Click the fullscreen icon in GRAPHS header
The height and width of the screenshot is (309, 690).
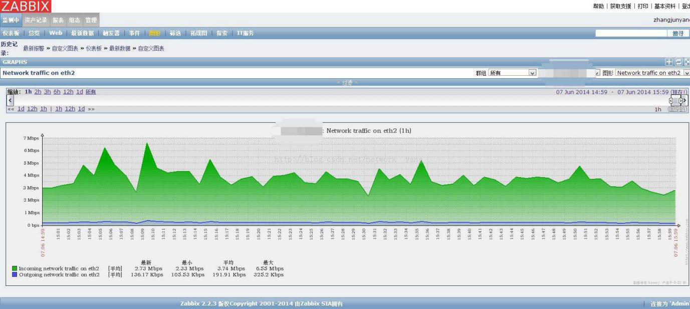tap(687, 62)
